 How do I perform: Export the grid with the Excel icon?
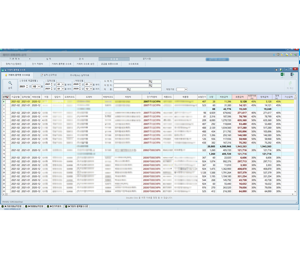282,75
